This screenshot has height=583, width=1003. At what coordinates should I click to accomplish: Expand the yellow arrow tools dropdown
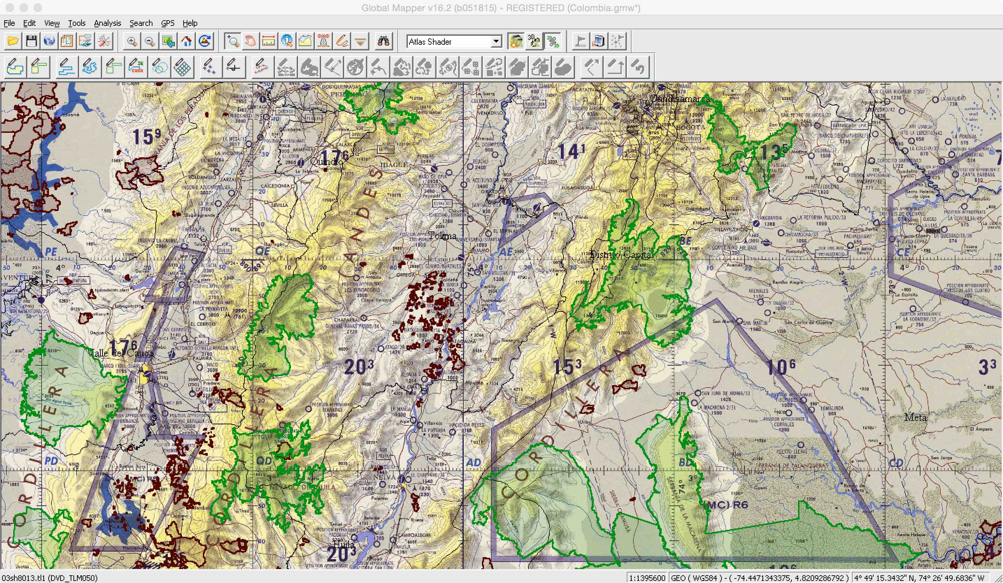pyautogui.click(x=360, y=41)
